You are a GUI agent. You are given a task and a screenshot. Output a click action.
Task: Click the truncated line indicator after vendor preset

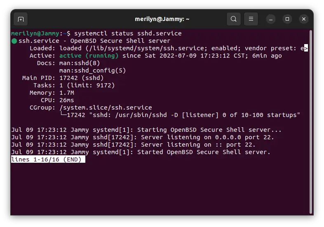click(x=306, y=48)
